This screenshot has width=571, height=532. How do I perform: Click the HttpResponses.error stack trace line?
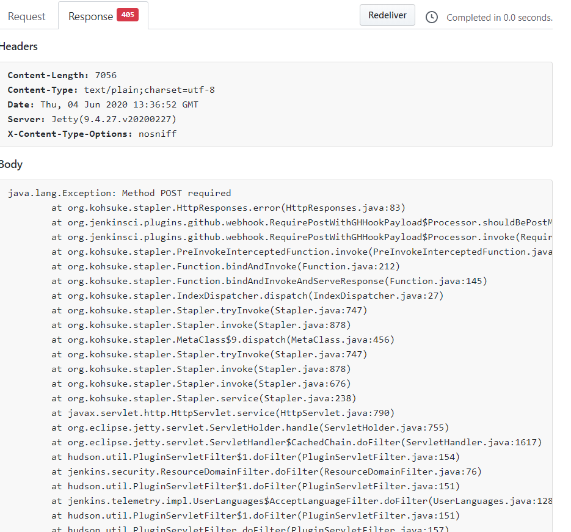click(x=228, y=208)
